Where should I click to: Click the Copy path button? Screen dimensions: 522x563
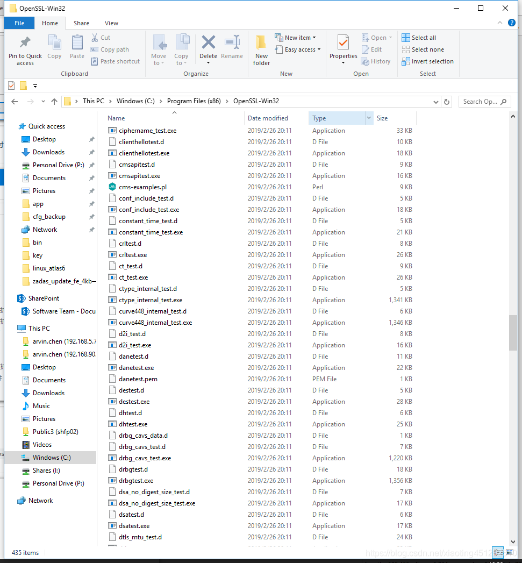tap(110, 49)
